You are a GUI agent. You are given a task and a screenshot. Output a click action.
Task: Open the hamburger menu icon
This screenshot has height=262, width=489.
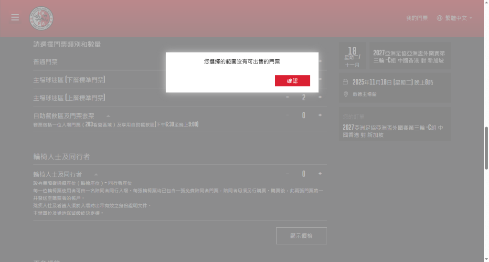point(15,18)
